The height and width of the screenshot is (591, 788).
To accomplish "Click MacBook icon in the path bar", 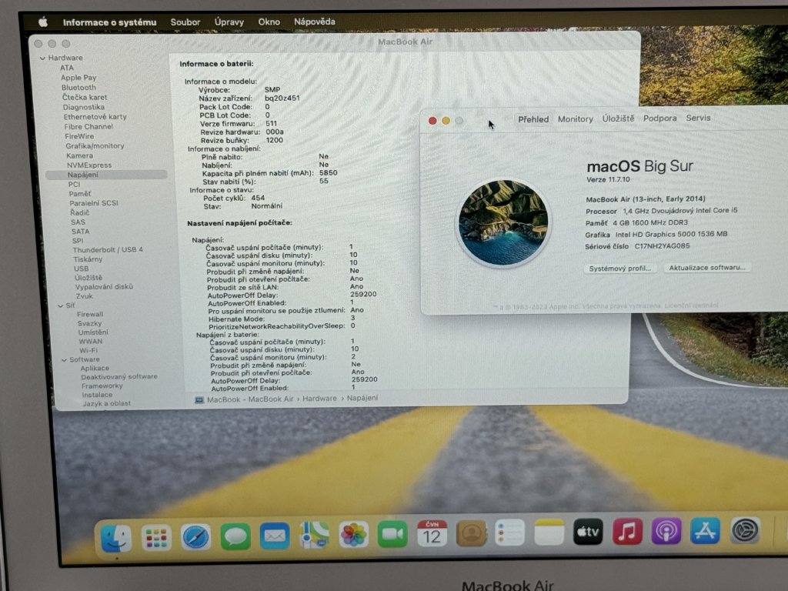I will point(199,400).
